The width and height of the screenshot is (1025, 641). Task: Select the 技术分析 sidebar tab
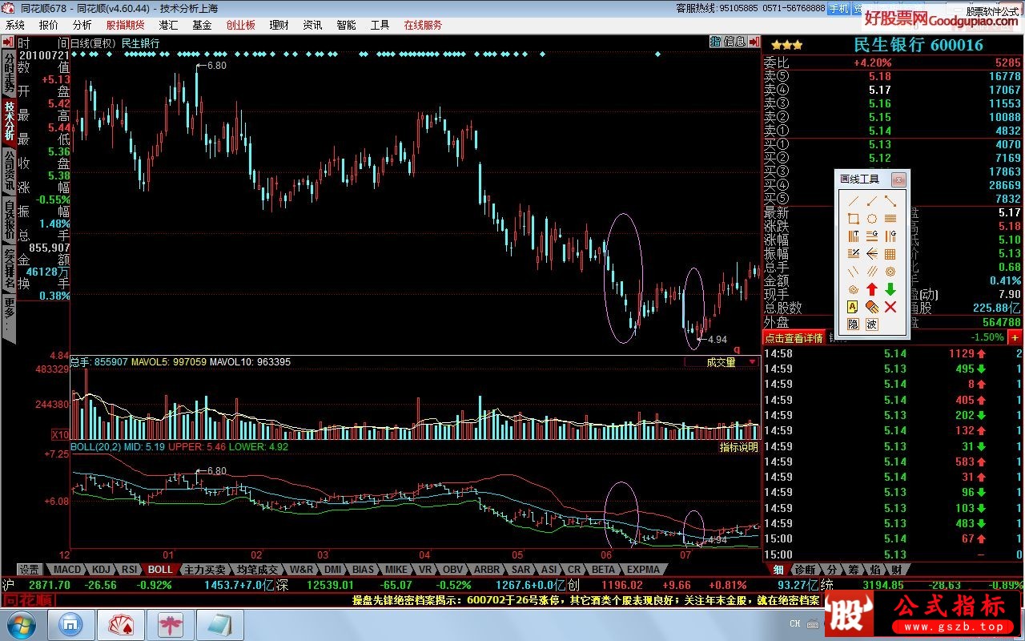[x=9, y=120]
